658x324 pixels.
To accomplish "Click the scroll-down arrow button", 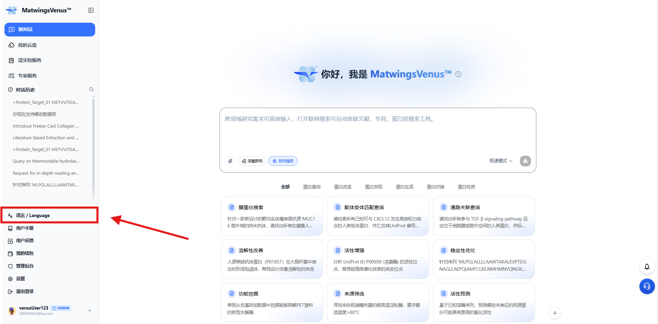I will [555, 313].
